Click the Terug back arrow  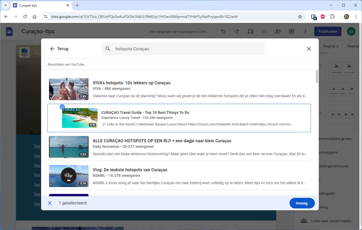pos(52,49)
